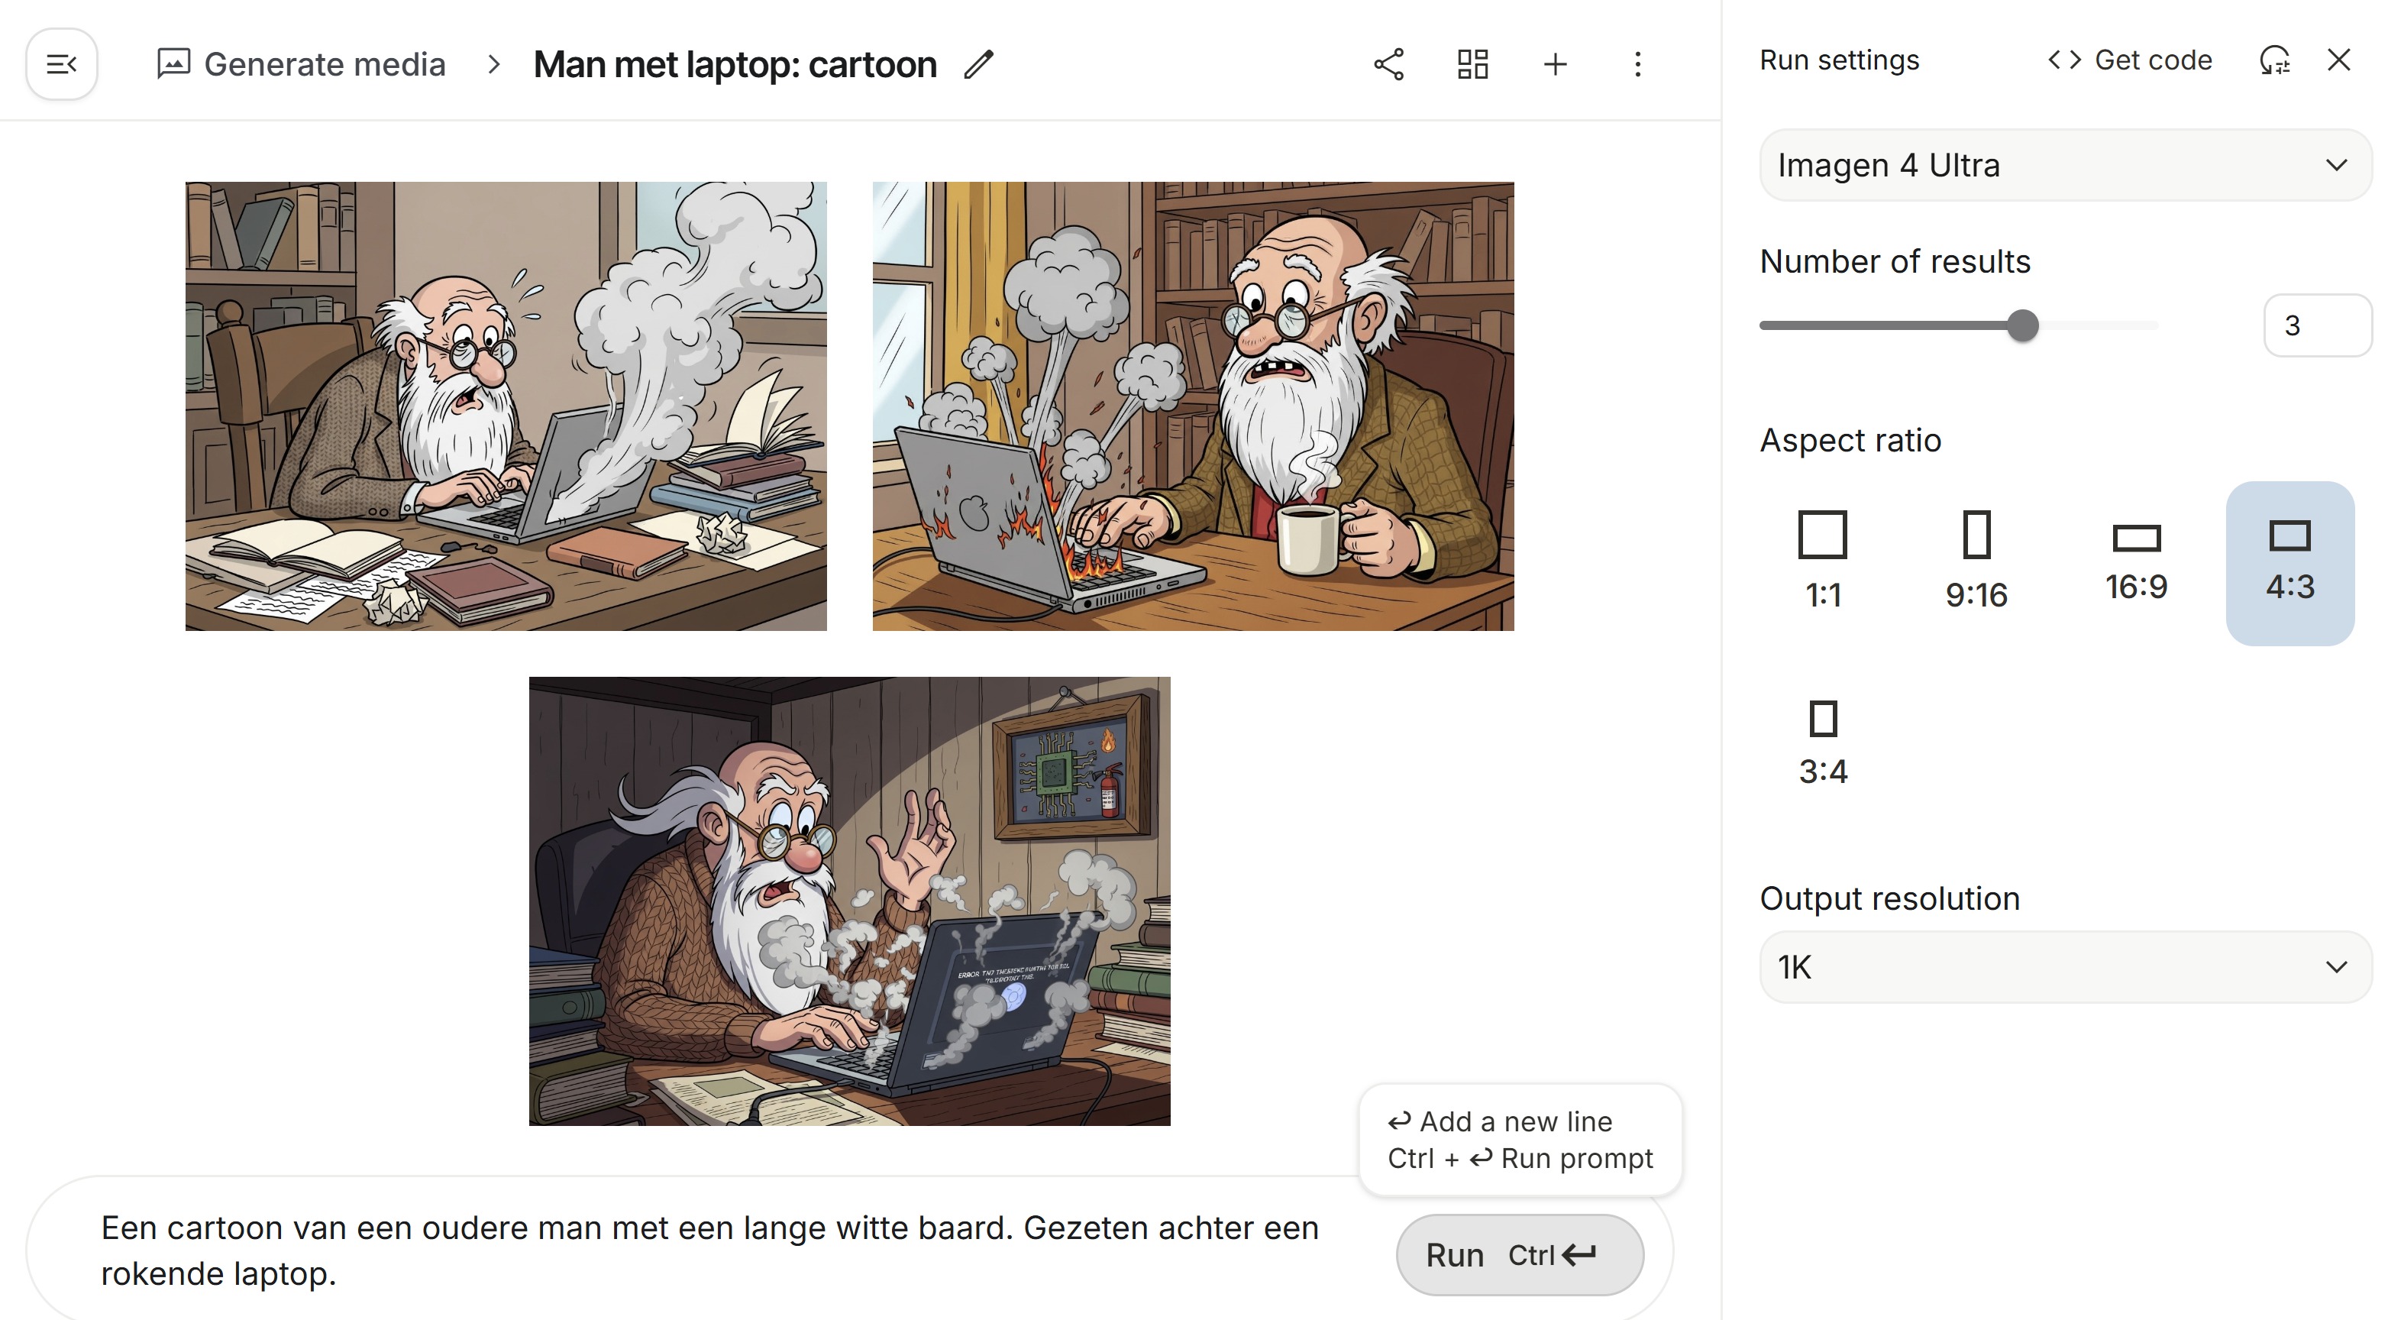Switch to 16:9 aspect ratio

point(2136,560)
